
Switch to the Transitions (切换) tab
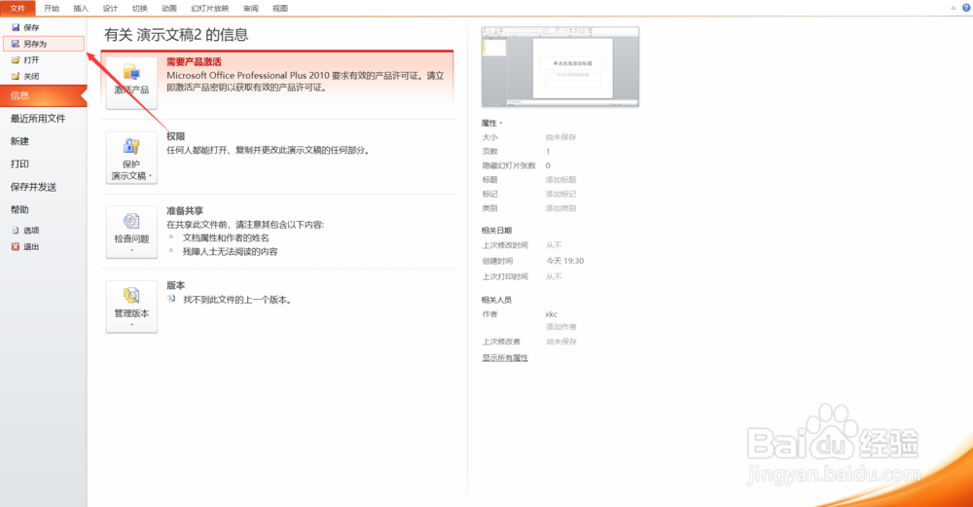click(139, 8)
